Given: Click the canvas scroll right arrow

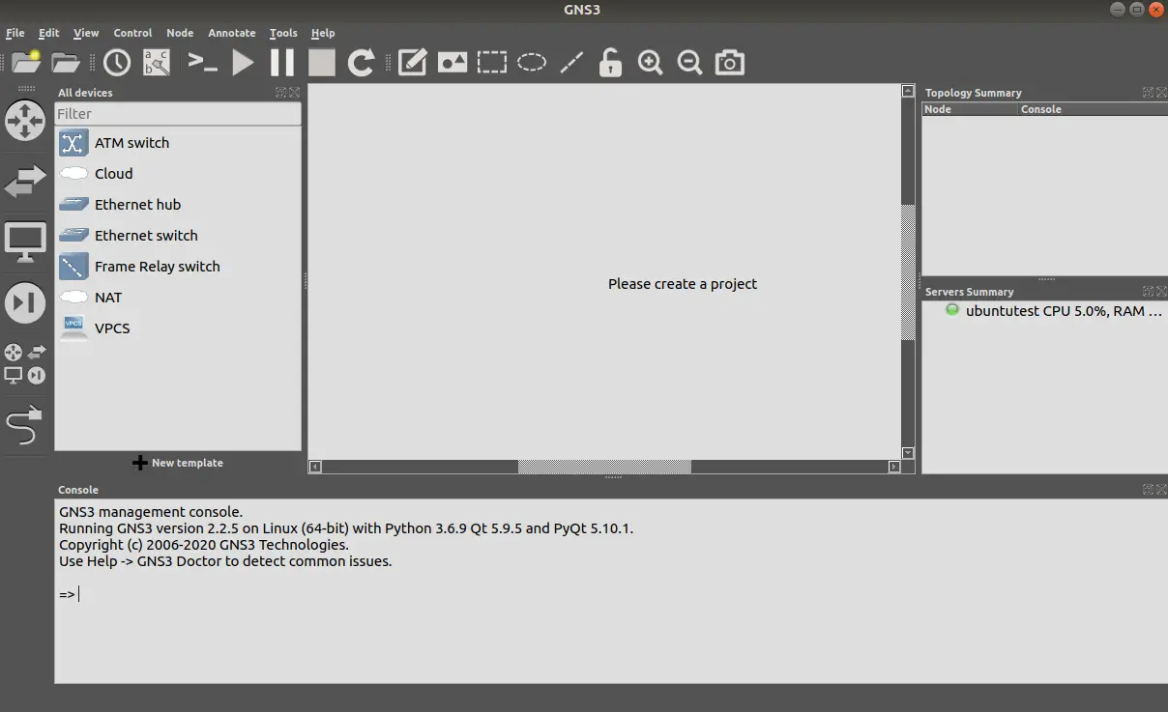Looking at the screenshot, I should [894, 467].
